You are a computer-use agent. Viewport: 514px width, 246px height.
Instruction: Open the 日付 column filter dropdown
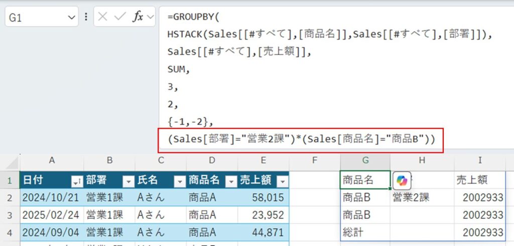pyautogui.click(x=77, y=181)
